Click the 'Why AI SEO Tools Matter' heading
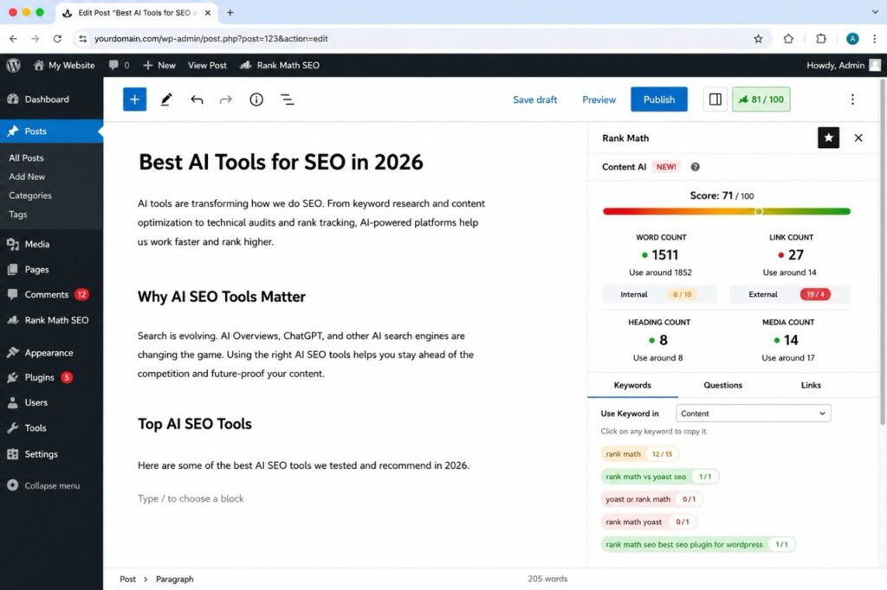Screen dimensions: 887x590 coord(221,297)
